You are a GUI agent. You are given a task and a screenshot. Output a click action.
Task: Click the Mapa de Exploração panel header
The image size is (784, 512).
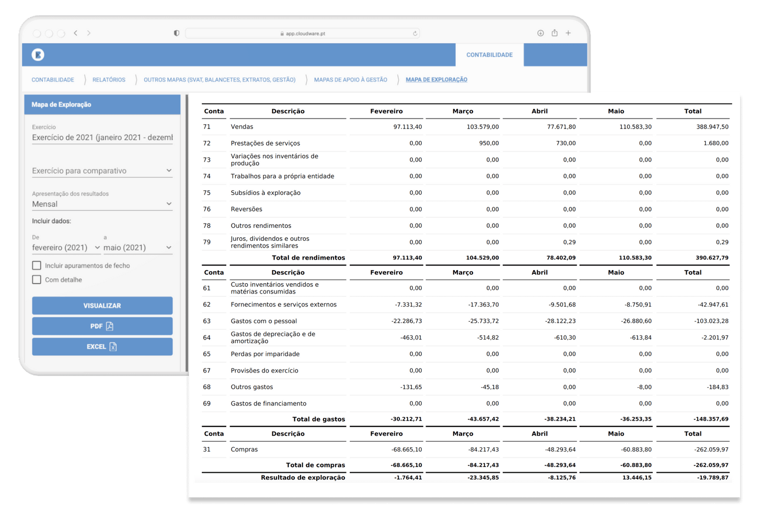click(x=102, y=104)
